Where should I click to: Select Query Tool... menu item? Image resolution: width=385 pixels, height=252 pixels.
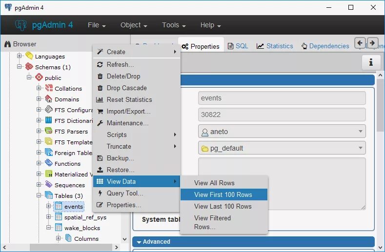137,193
